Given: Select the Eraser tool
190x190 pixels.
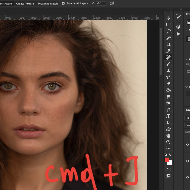Looking at the screenshot, I should point(168,83).
